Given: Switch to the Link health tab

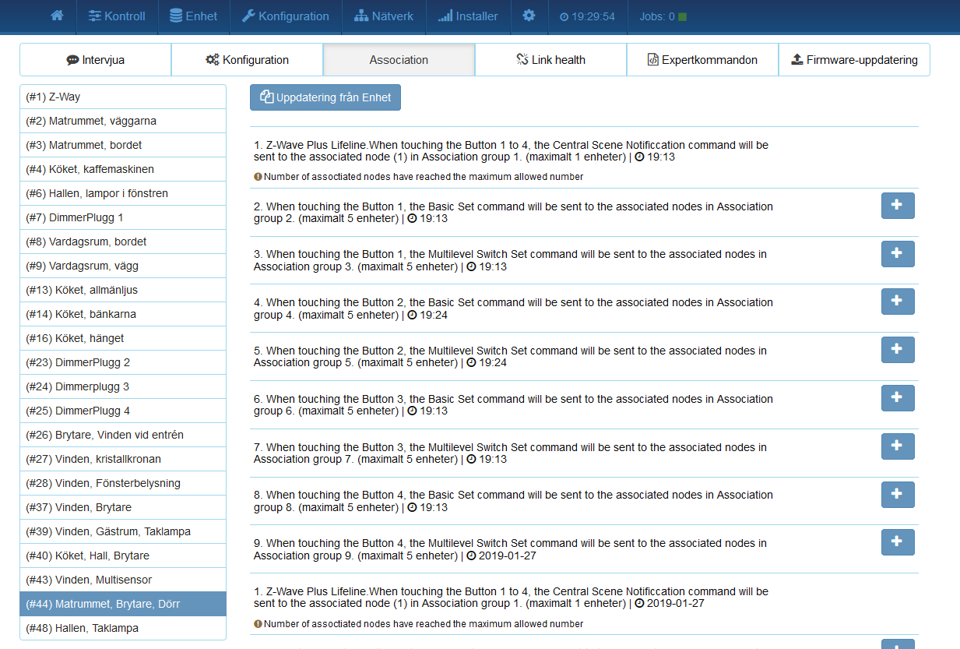Looking at the screenshot, I should click(x=550, y=59).
